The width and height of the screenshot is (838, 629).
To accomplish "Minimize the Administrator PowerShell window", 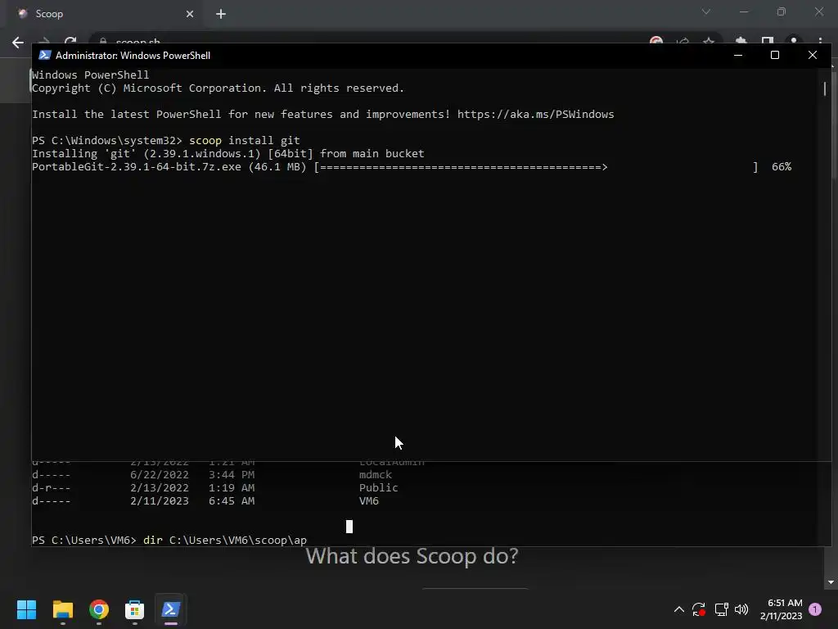I will click(x=738, y=55).
